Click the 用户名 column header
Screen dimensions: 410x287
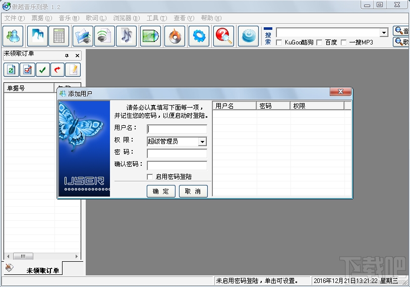coord(235,106)
